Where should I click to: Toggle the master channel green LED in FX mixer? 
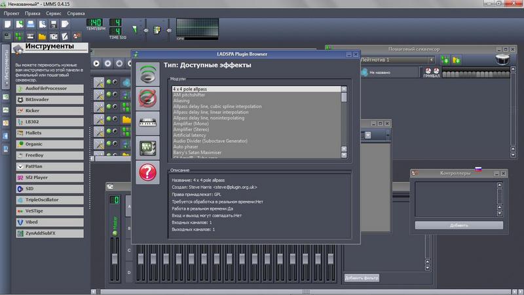pos(115,233)
